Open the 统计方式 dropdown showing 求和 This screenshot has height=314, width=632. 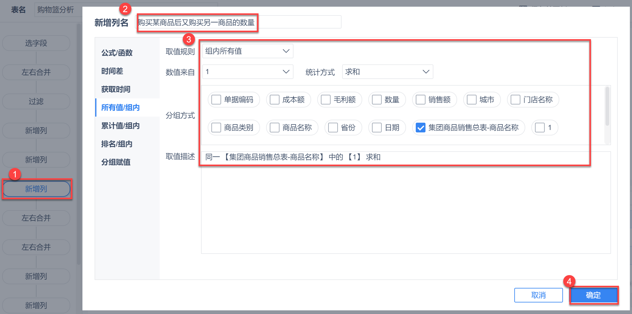(x=387, y=72)
